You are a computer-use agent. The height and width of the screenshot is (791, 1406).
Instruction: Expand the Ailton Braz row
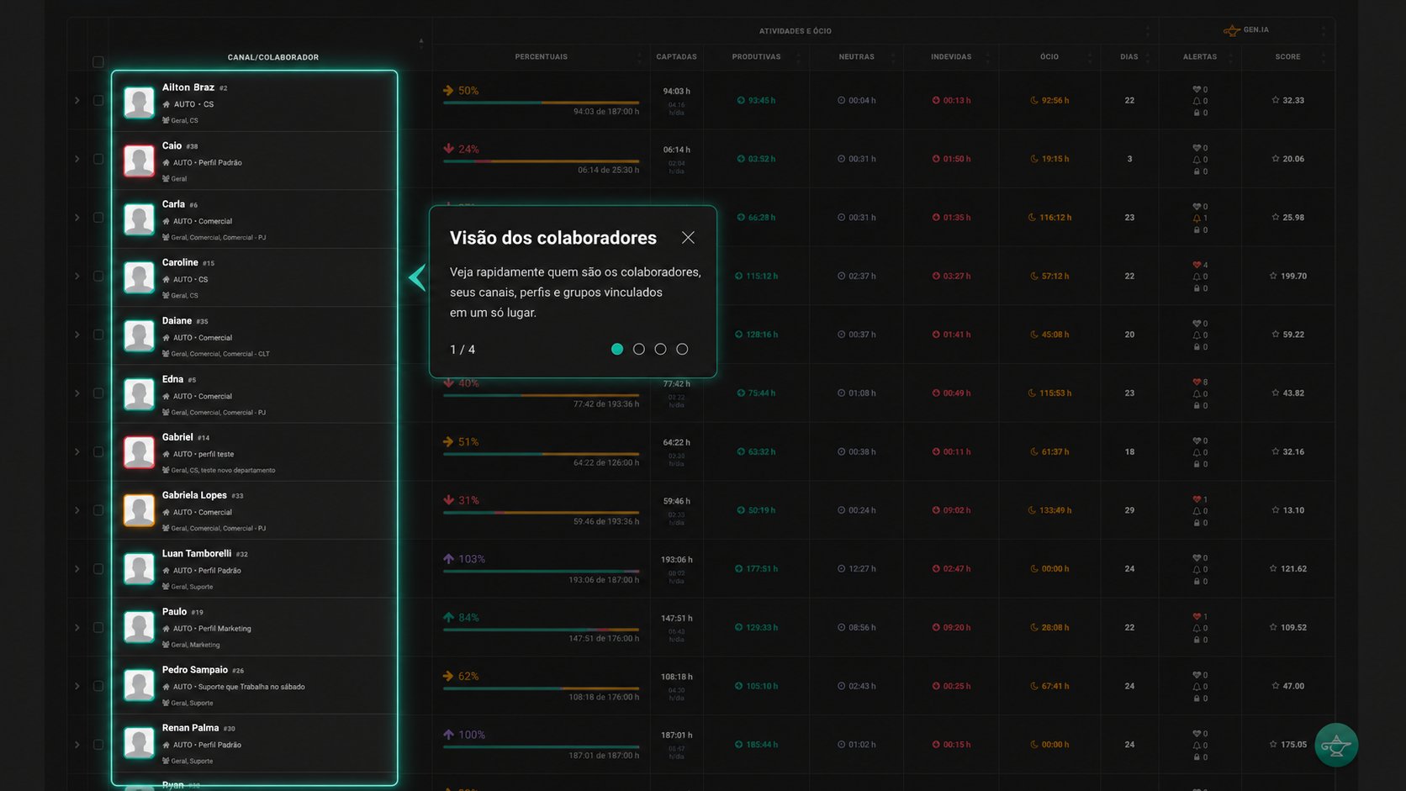click(77, 100)
